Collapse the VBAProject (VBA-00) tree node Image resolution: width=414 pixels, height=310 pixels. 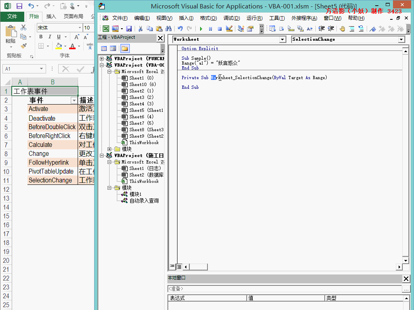click(101, 65)
